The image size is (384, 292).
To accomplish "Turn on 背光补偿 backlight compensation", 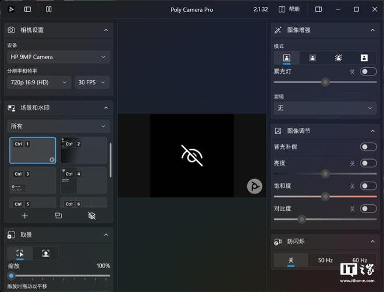I will (368, 147).
